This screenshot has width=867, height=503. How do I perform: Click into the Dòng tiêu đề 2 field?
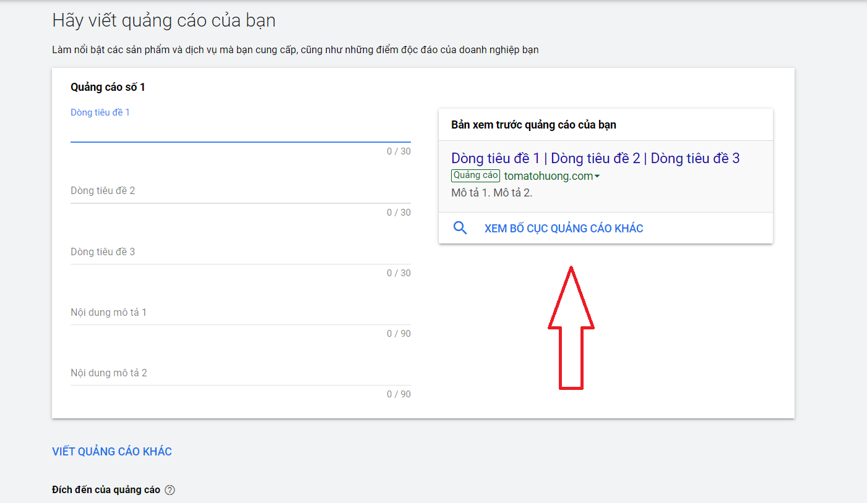click(x=240, y=191)
